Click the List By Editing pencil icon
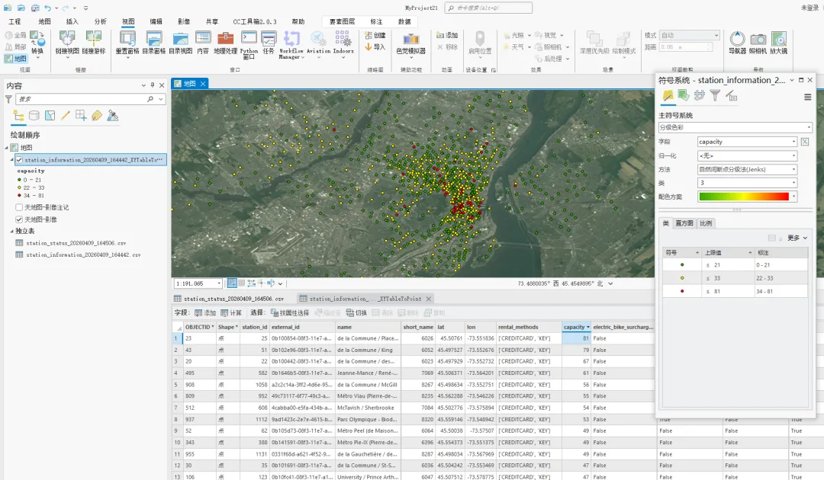Image resolution: width=824 pixels, height=480 pixels. pos(66,116)
